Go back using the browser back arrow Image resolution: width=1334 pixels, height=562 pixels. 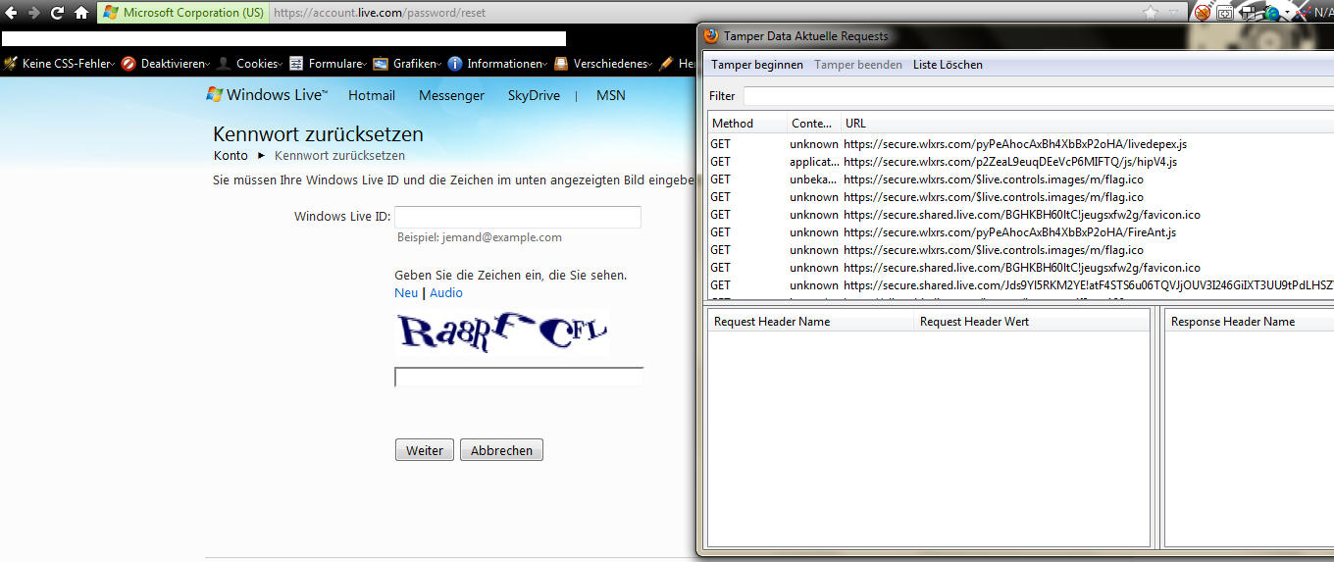(x=11, y=13)
